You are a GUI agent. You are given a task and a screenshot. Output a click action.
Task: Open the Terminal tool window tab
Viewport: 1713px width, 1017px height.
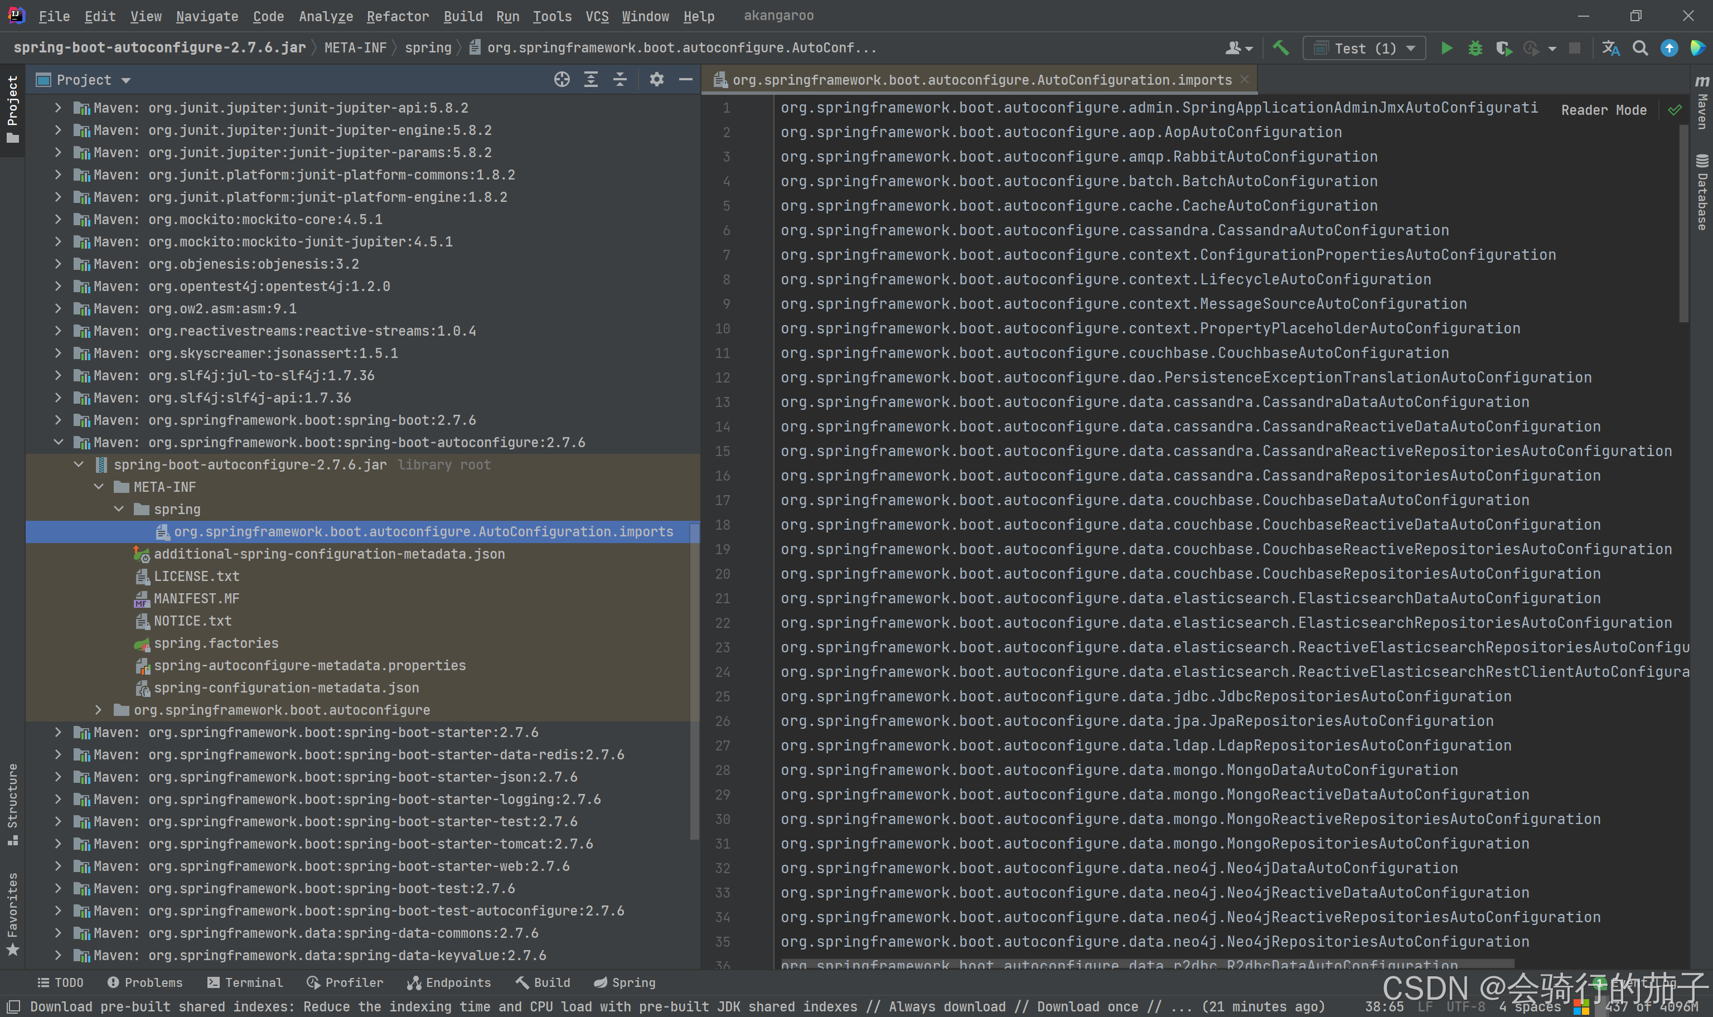click(245, 982)
